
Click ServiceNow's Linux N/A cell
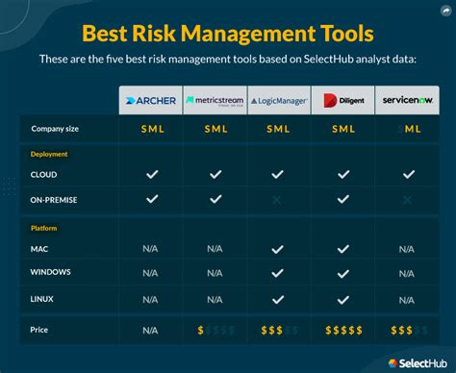[407, 300]
